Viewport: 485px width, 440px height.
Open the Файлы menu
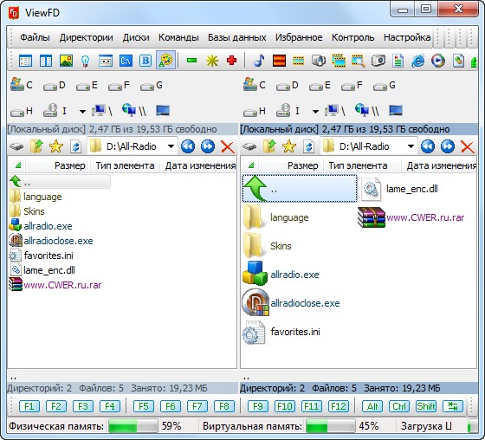35,37
